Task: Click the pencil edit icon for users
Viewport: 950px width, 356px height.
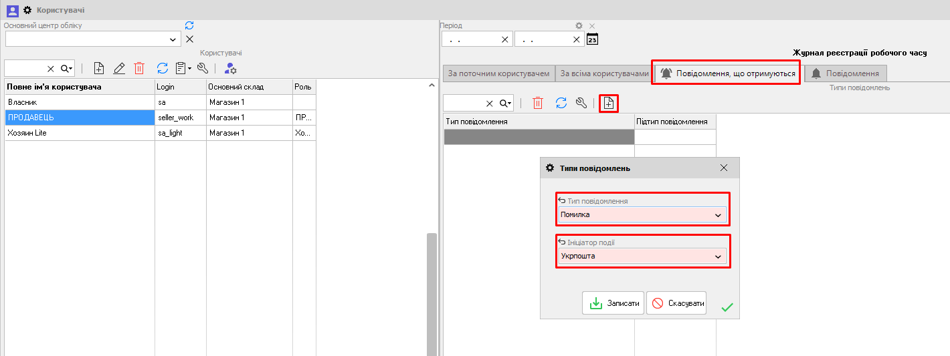Action: [x=119, y=68]
